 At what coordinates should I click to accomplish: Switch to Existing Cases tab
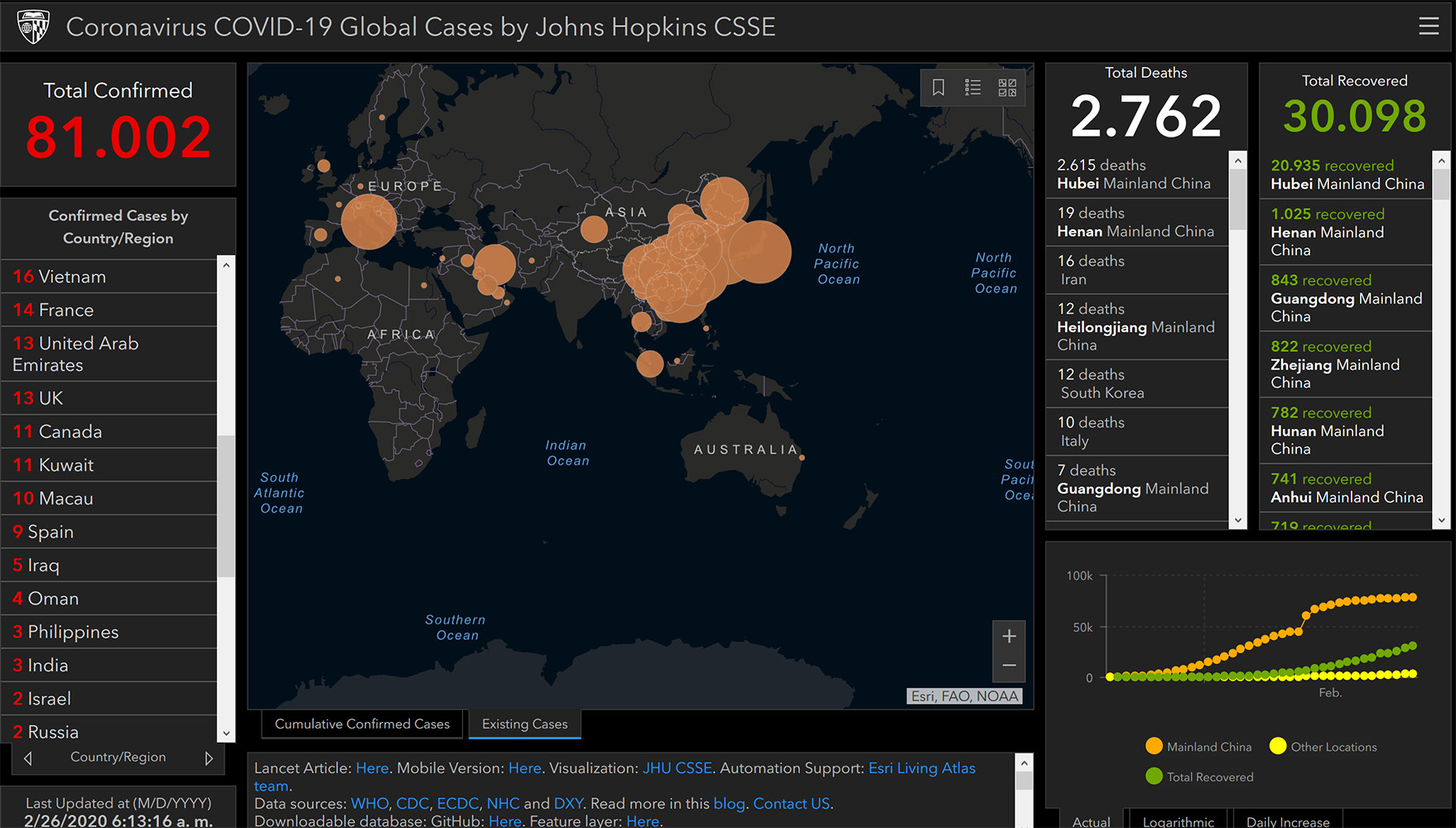[525, 724]
